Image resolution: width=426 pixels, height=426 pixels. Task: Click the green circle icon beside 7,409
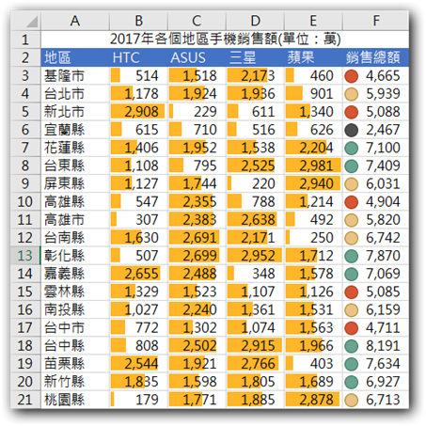click(x=352, y=166)
